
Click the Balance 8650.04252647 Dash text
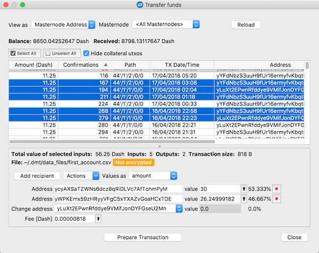click(x=48, y=41)
